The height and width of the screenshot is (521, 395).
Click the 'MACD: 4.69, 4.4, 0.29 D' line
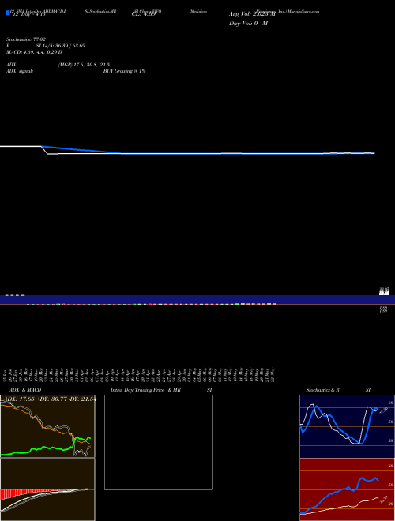pyautogui.click(x=34, y=52)
